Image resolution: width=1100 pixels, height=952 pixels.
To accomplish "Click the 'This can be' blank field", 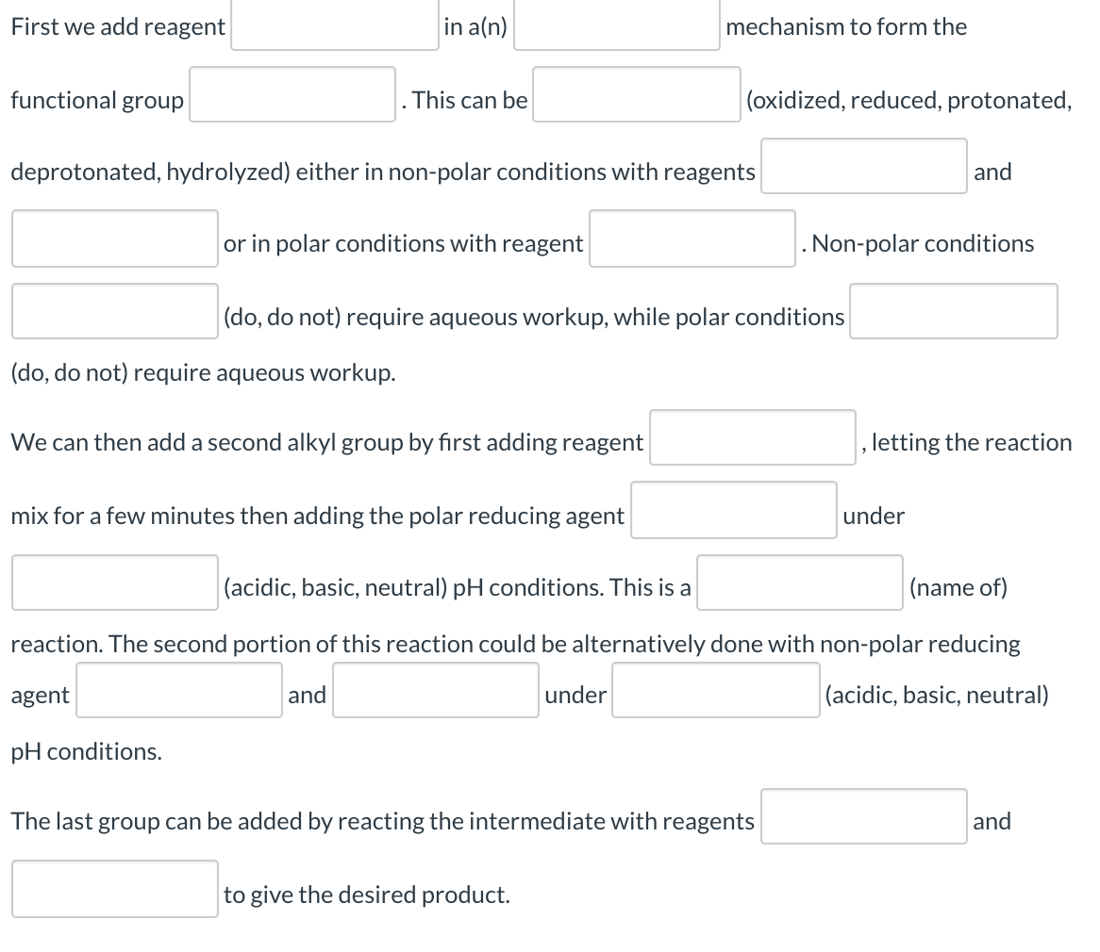I will click(636, 94).
